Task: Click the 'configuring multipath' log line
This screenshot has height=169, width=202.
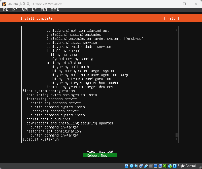Action: 68,67
